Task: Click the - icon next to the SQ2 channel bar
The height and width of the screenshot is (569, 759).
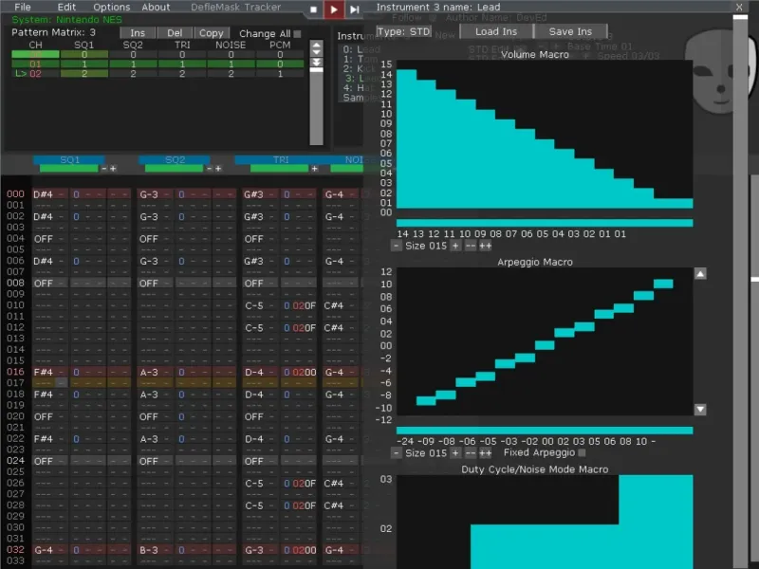Action: [209, 169]
